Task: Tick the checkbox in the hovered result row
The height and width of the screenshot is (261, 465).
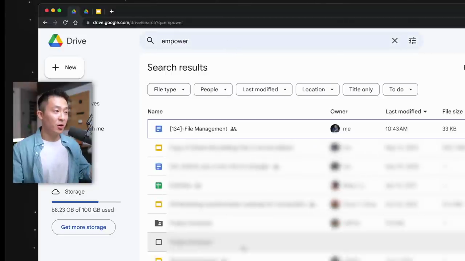Action: pos(159,242)
